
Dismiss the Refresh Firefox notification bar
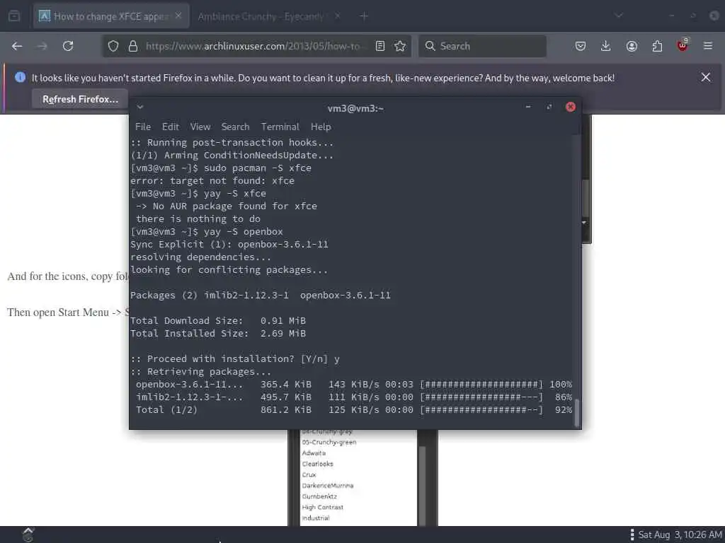click(706, 77)
